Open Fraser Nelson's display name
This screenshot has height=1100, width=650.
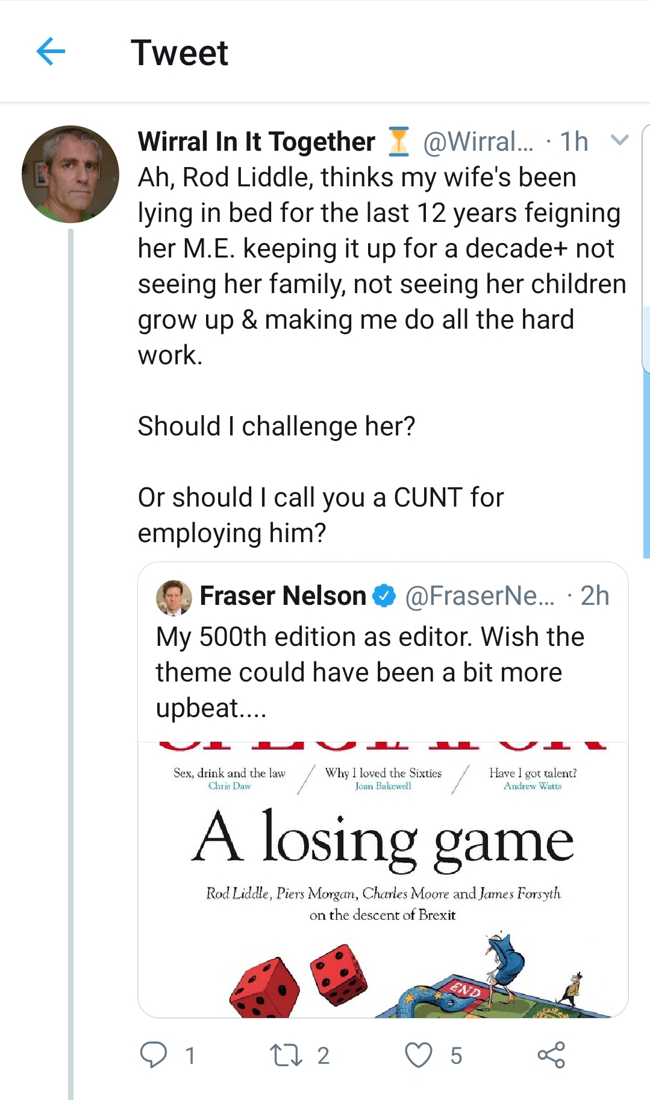click(x=283, y=596)
